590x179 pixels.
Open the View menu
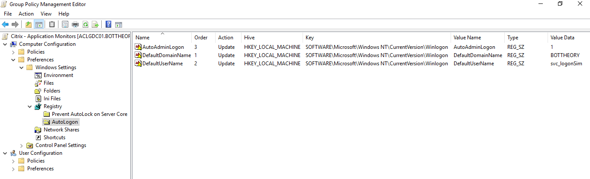tap(46, 14)
